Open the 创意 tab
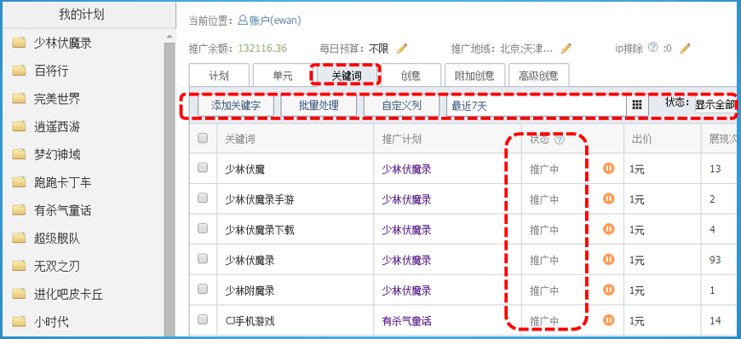 [411, 75]
